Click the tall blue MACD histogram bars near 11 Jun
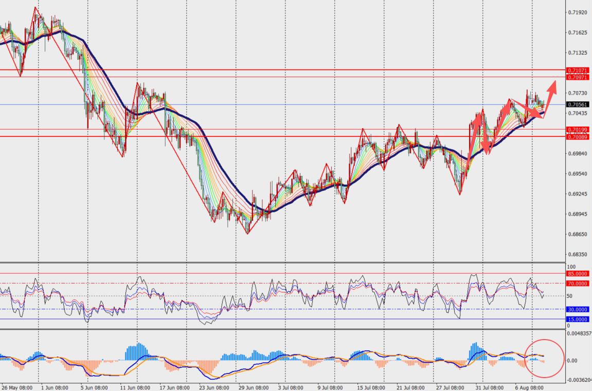 (x=136, y=351)
